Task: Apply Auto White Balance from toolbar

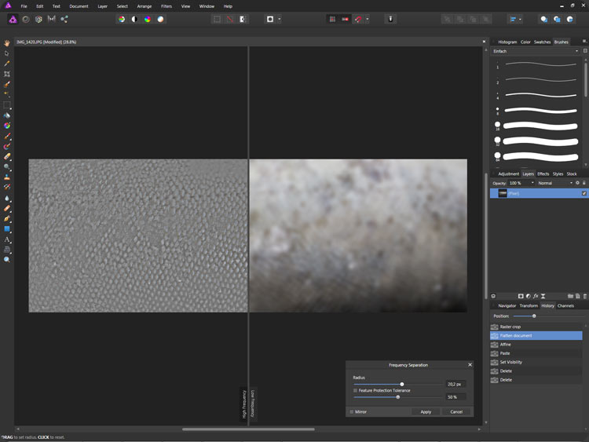Action: 160,19
